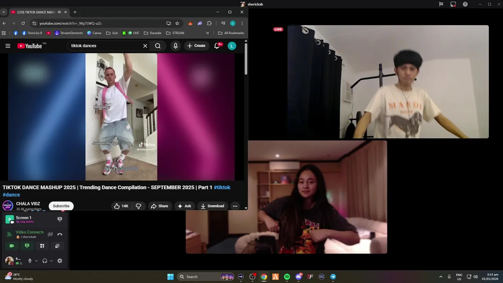The height and width of the screenshot is (283, 503).
Task: Open Chrome extensions puzzle menu
Action: [x=209, y=23]
